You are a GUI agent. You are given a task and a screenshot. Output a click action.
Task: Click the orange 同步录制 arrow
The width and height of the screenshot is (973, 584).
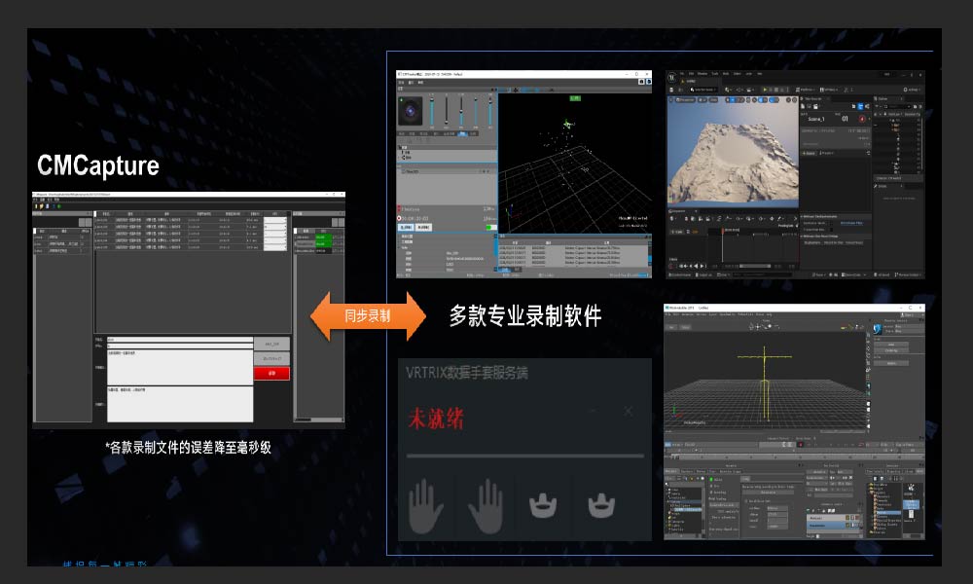coord(368,316)
